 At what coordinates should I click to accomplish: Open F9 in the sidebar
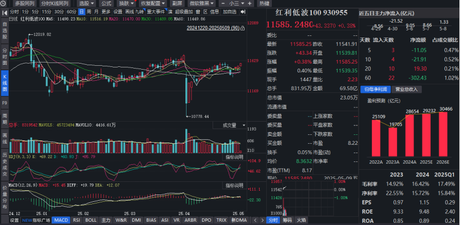point(5,103)
